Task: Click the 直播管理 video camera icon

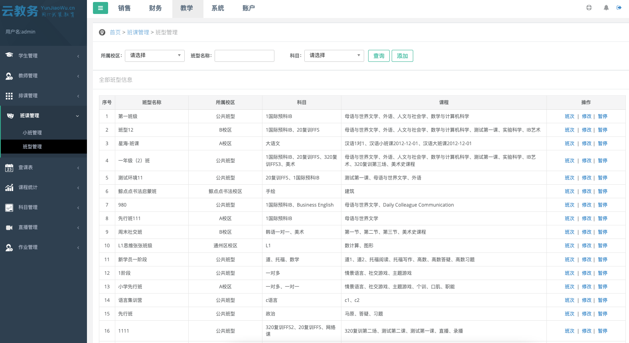Action: (x=9, y=227)
